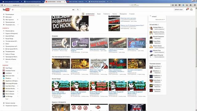Open the ПАК video thumbnail under Загрузки
The width and height of the screenshot is (197, 111).
(137, 43)
